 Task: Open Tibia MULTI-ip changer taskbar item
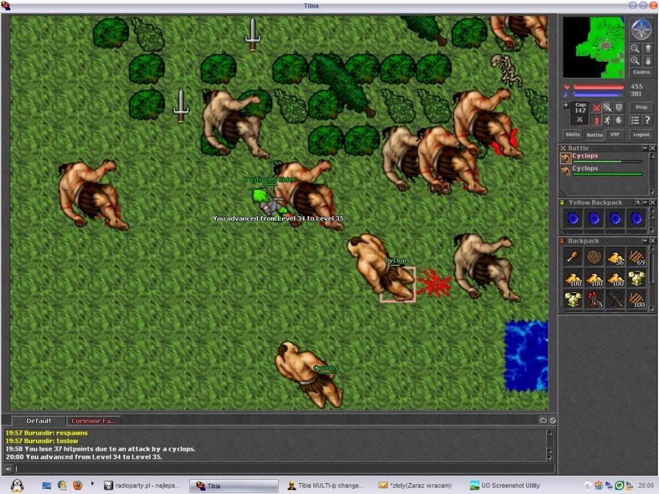click(325, 486)
